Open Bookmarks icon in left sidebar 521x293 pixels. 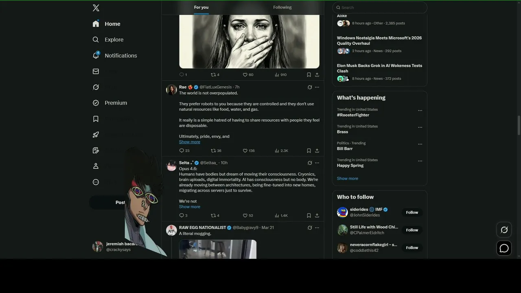click(x=96, y=119)
